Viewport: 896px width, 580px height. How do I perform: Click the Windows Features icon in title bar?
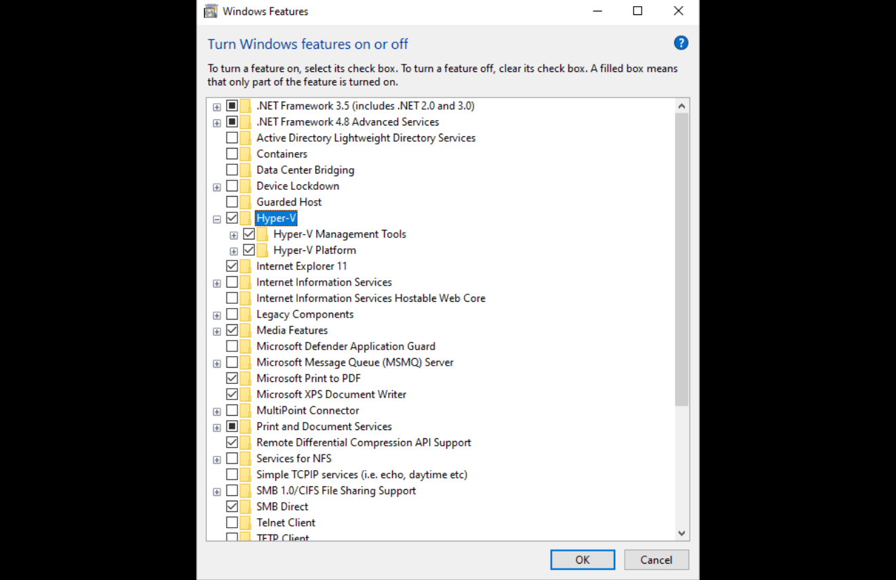click(x=210, y=11)
